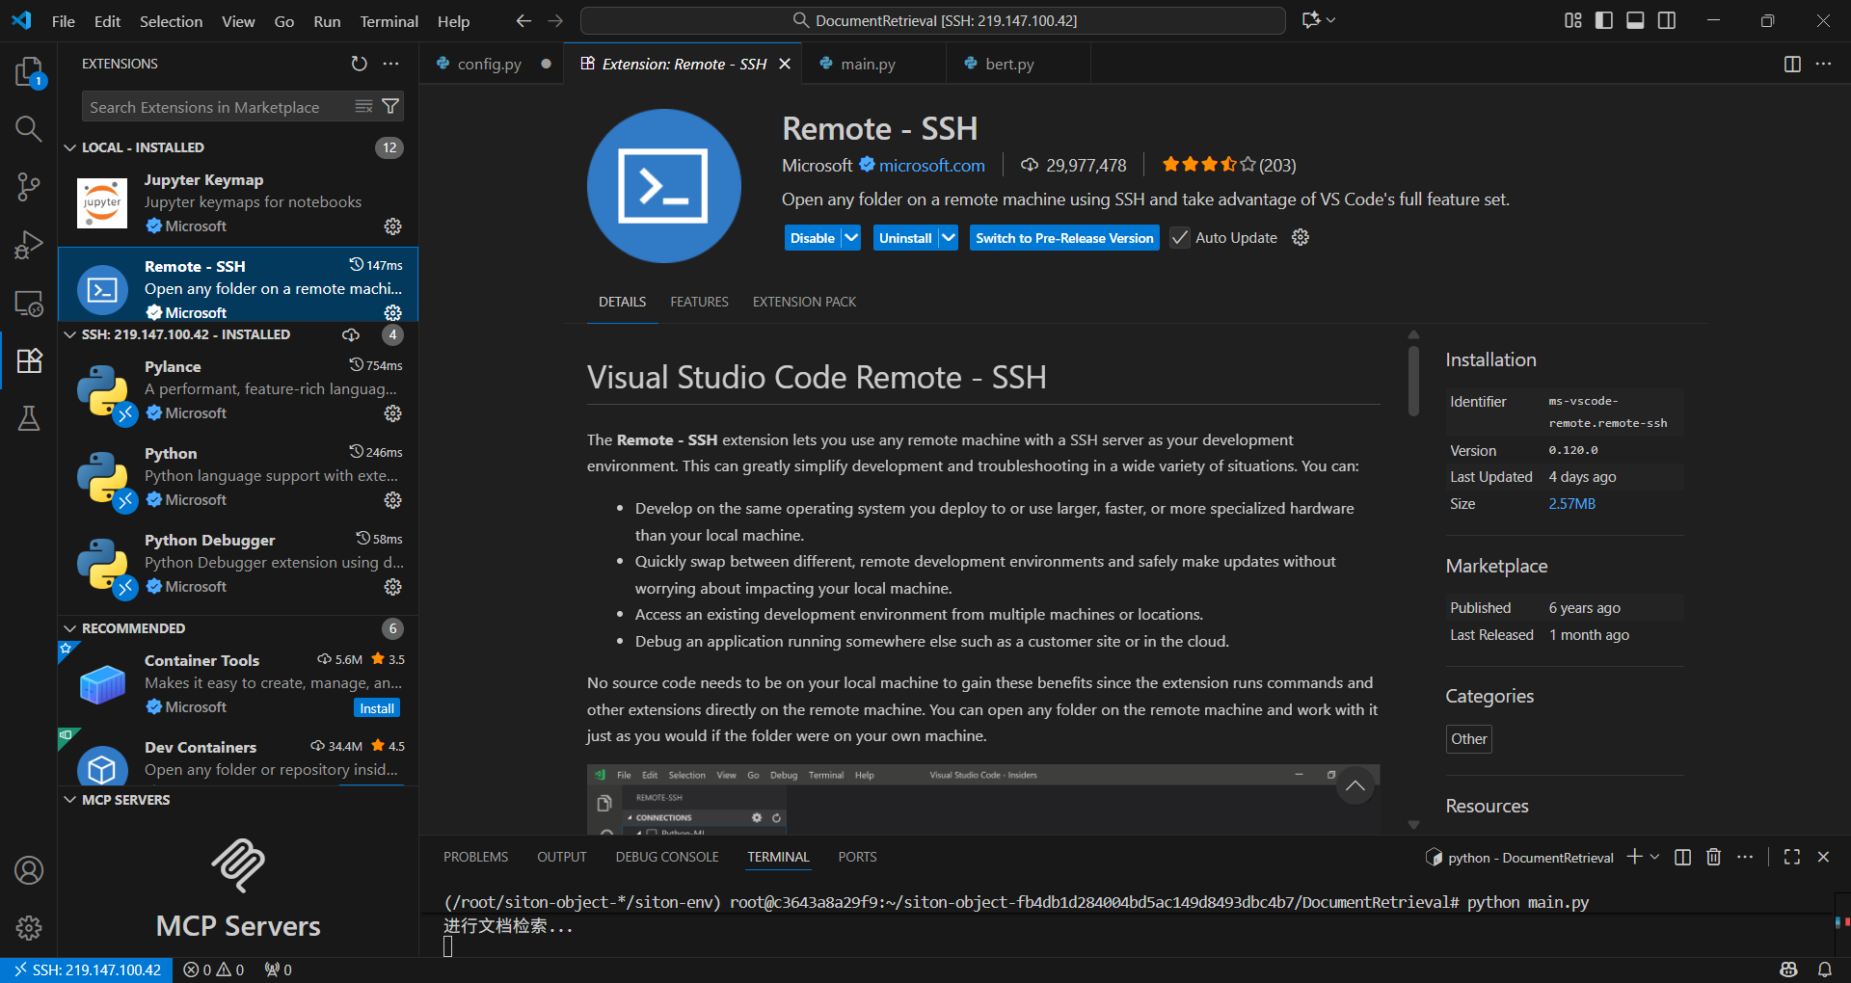Toggle Auto Update checkbox

point(1180,237)
